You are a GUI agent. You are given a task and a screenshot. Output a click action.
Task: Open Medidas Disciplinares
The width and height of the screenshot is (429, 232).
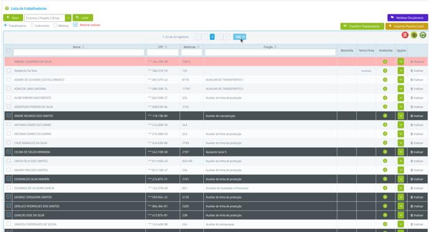407,18
